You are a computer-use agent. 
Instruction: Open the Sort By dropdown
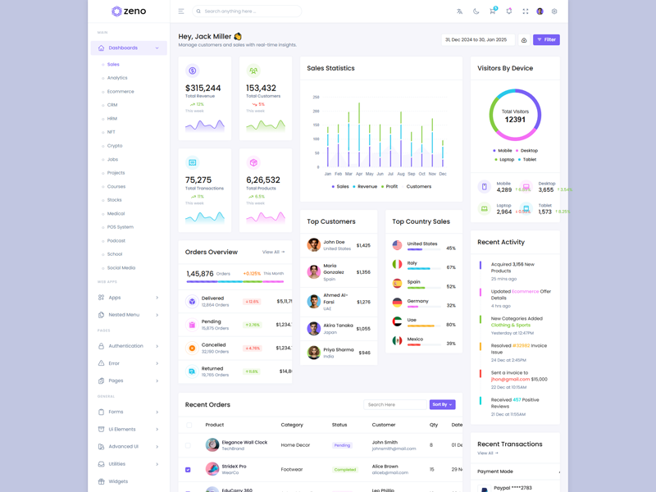coord(442,404)
